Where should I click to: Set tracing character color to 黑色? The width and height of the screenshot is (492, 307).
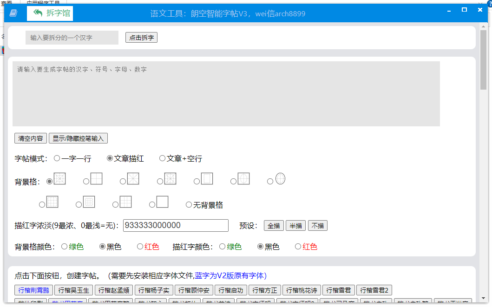click(x=261, y=247)
